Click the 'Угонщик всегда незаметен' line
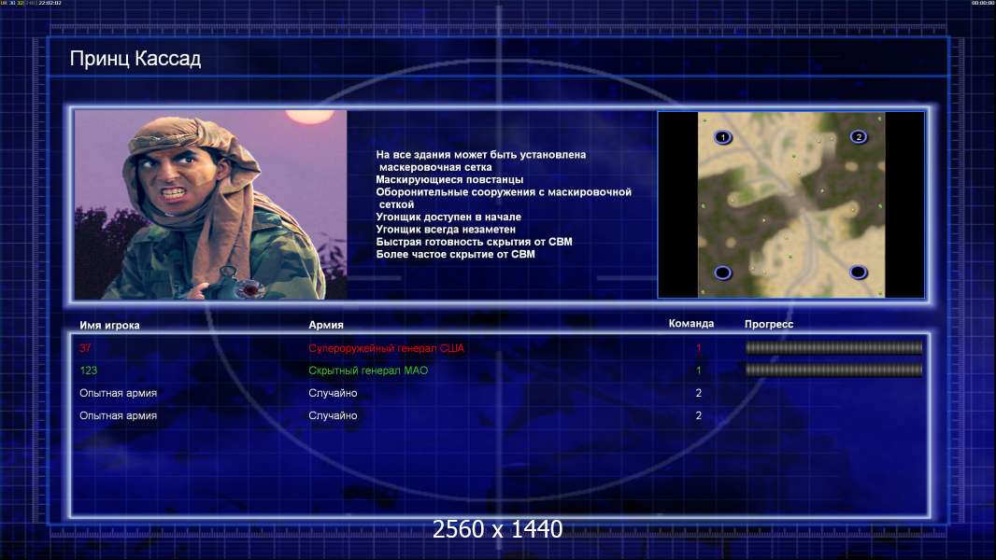This screenshot has height=560, width=996. point(446,229)
